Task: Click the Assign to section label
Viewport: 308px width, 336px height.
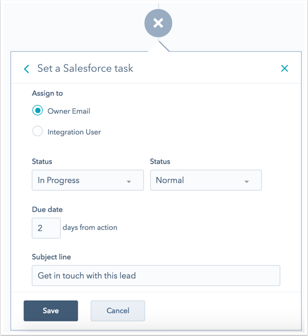Action: pos(48,94)
